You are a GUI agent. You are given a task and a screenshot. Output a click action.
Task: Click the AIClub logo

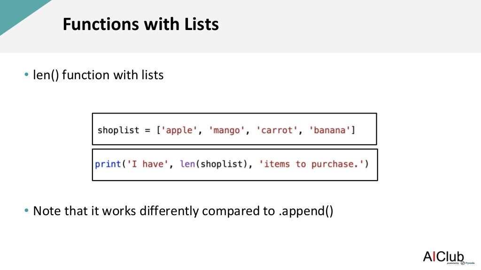coord(443,256)
